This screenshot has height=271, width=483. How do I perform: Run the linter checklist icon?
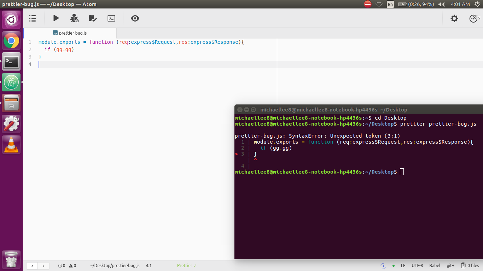[93, 18]
